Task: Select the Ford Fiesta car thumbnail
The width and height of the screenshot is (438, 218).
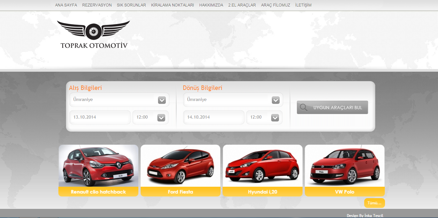Action: point(180,166)
